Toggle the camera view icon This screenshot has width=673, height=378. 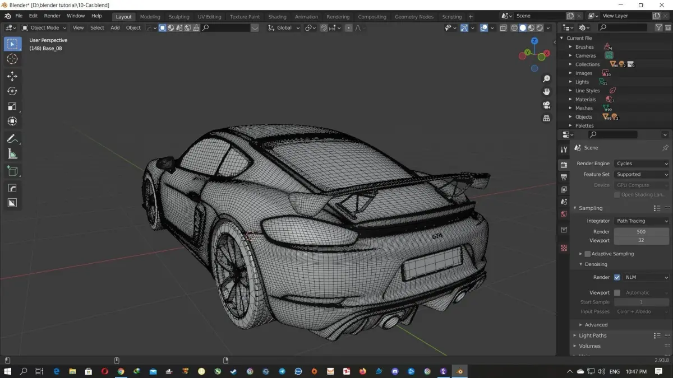click(546, 105)
